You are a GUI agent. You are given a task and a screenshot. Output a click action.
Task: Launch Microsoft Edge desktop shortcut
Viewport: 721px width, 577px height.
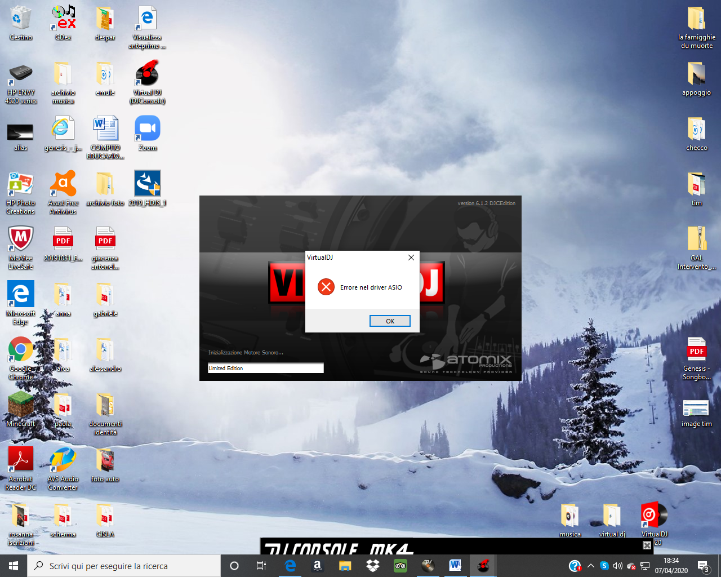(x=21, y=304)
